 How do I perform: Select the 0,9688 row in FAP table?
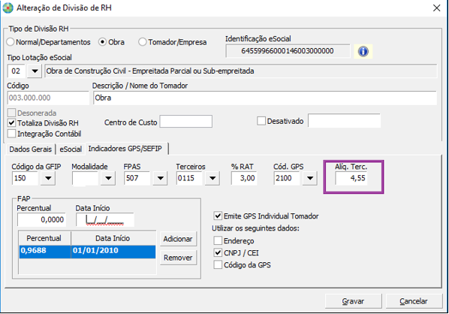pos(87,251)
